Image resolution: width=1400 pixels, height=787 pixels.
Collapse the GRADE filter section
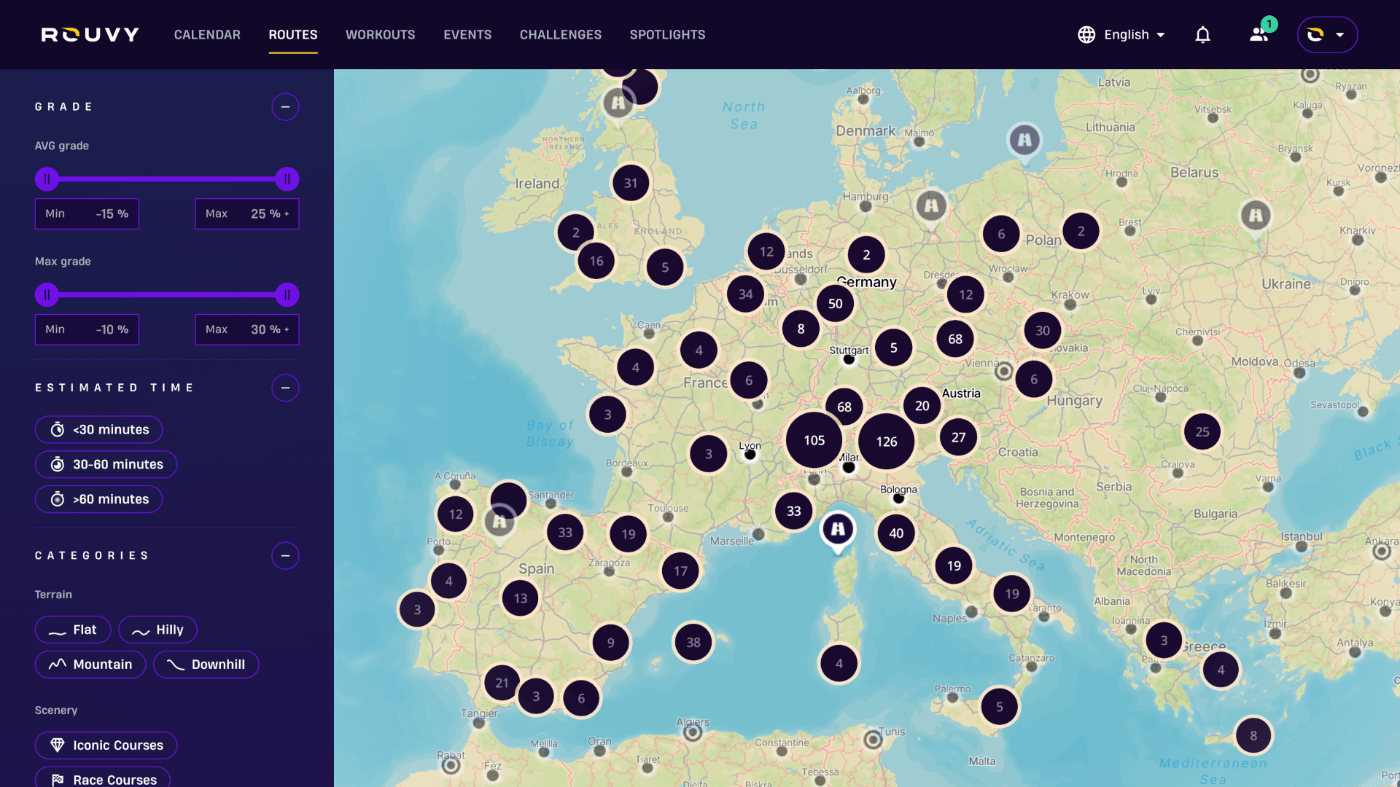[x=285, y=106]
